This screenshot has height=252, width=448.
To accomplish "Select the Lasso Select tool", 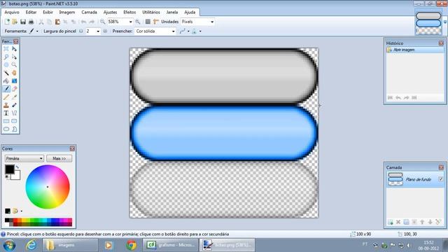I will coord(6,57).
